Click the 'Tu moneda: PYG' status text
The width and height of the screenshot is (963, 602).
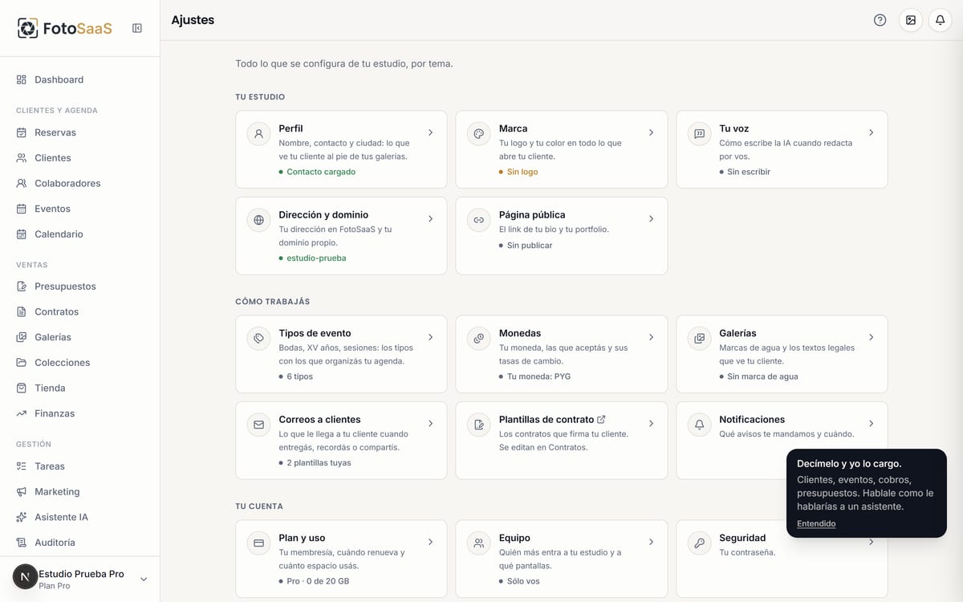coord(539,376)
